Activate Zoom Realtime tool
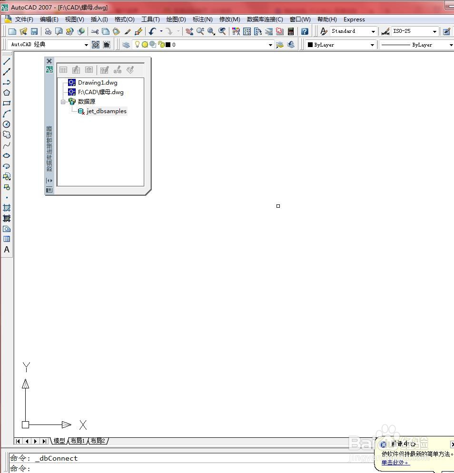Screen dimensions: 454x473 [x=200, y=31]
